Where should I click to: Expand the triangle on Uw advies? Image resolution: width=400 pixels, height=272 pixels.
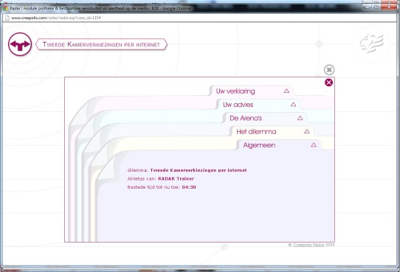293,105
